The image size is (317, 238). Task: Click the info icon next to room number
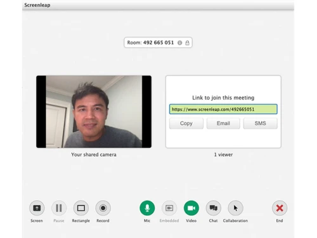[179, 43]
